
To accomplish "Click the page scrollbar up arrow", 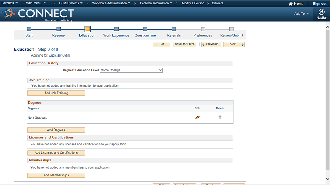I will [328, 27].
